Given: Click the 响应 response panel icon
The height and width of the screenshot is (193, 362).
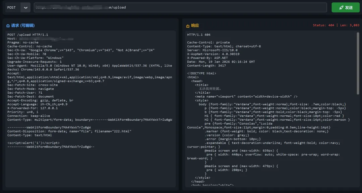Looking at the screenshot, I should (x=188, y=26).
